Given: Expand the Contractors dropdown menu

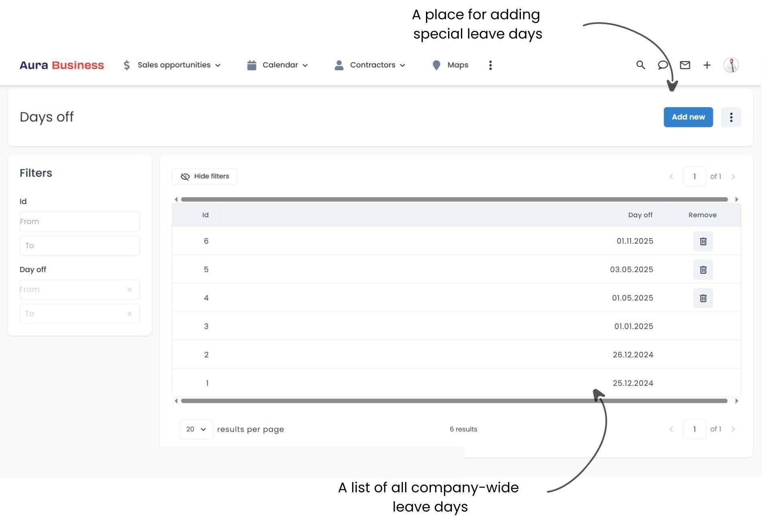Looking at the screenshot, I should (370, 65).
